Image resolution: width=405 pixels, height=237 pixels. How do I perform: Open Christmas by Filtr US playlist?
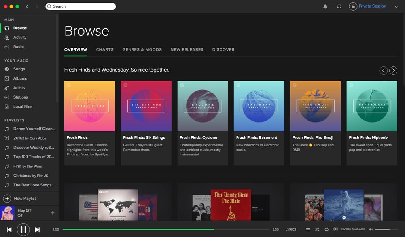pos(30,176)
